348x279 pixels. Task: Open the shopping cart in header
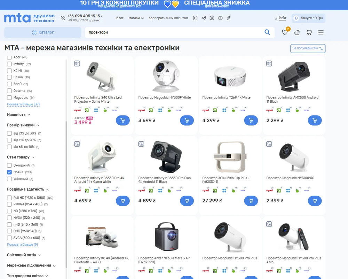309,32
